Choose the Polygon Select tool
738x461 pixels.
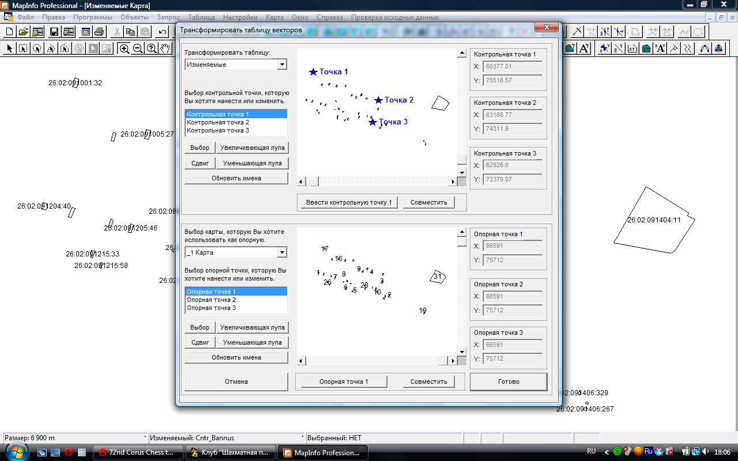(51, 48)
